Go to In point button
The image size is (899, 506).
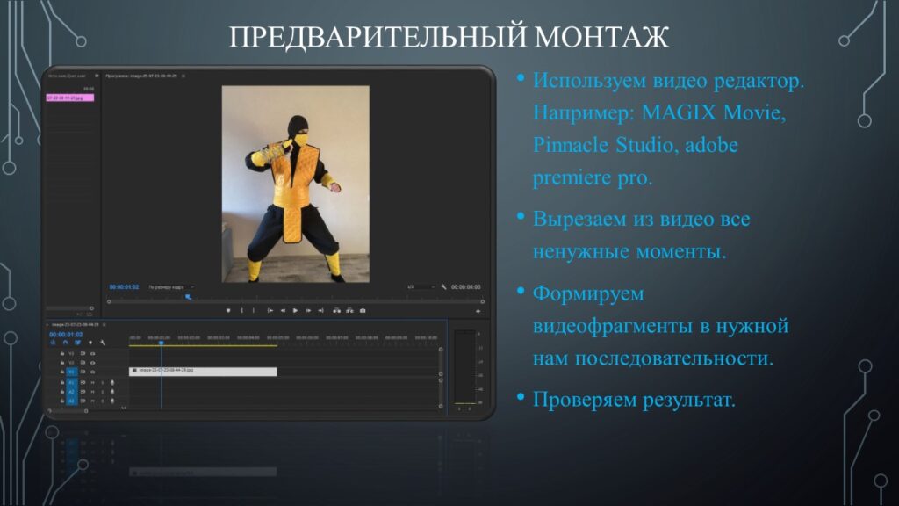click(x=270, y=310)
